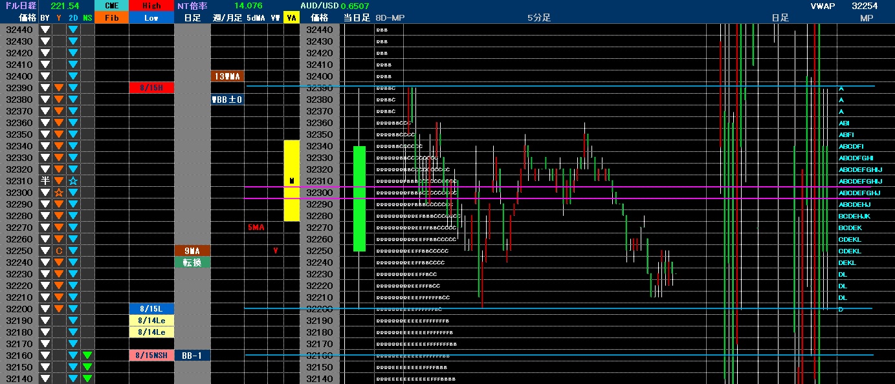Click the green NS triangle in row 32150
Screen dimensions: 895x384
tap(87, 367)
